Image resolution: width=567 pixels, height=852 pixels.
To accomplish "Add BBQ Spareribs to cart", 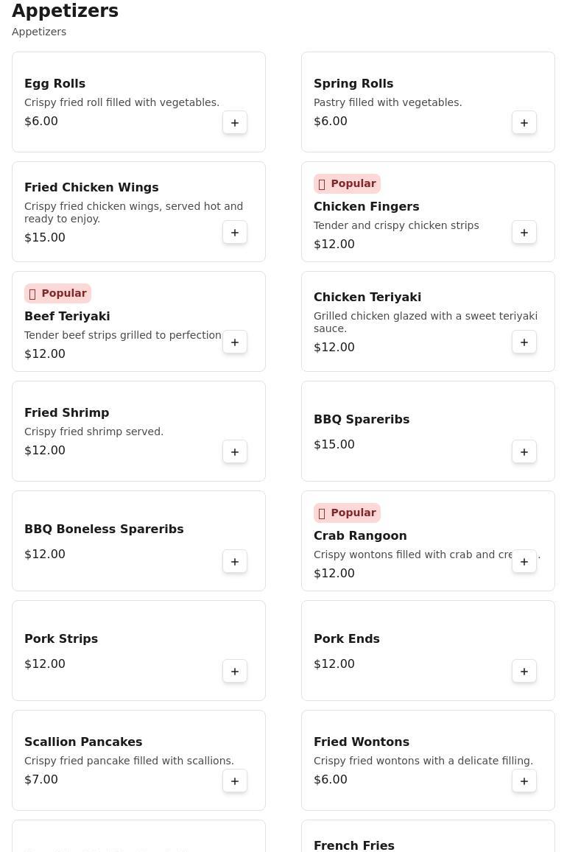I will tap(524, 452).
